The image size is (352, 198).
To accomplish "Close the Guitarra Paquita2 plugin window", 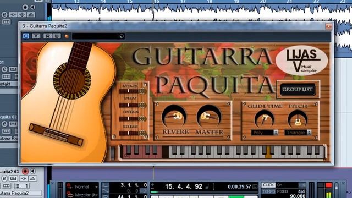I will 329,26.
